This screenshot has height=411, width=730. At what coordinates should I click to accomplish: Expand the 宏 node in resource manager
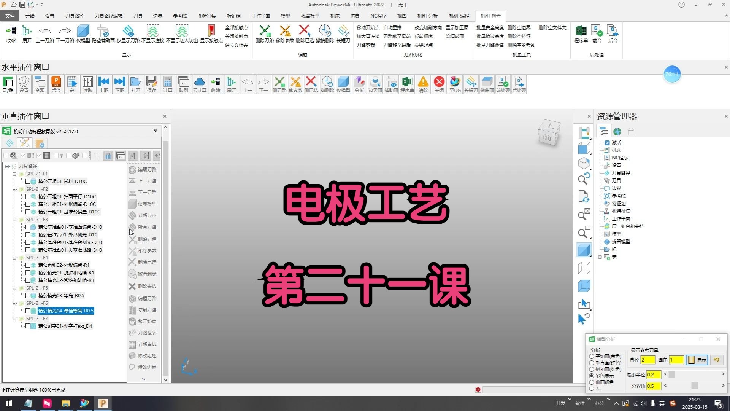[600, 257]
